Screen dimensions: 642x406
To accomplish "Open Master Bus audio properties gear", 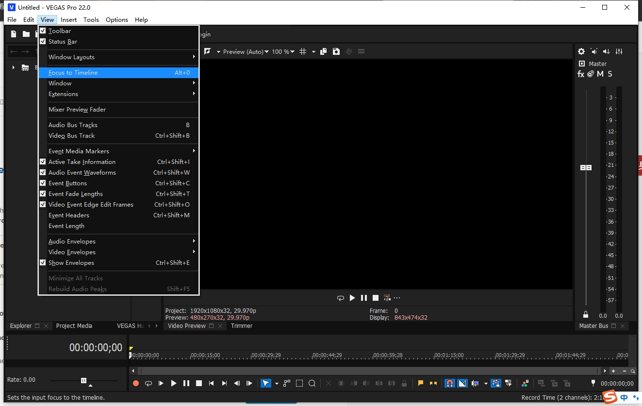I will tap(581, 51).
